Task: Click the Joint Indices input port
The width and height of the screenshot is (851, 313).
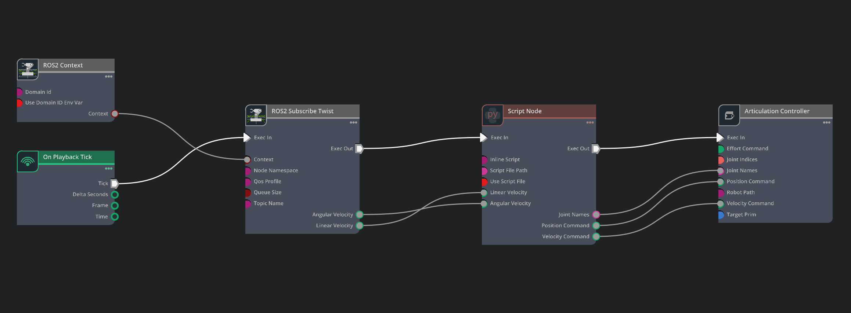Action: click(721, 159)
